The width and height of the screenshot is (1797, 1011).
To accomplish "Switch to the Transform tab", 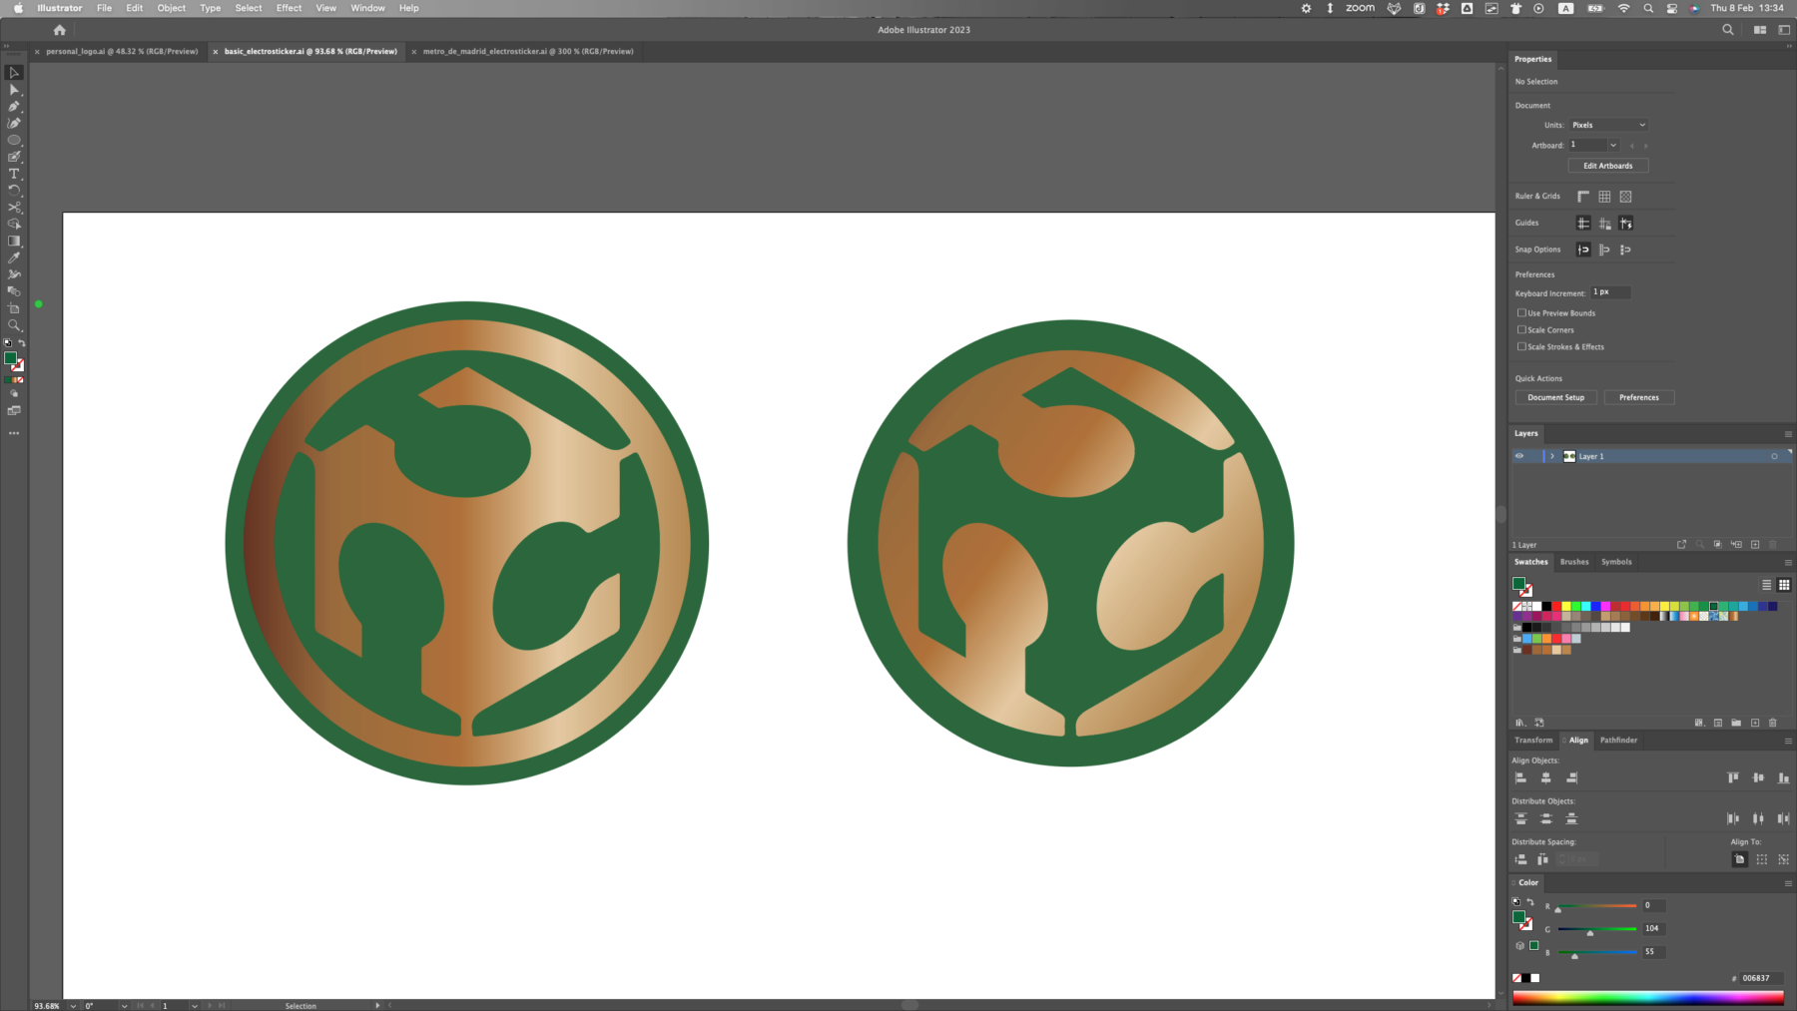I will tap(1533, 741).
